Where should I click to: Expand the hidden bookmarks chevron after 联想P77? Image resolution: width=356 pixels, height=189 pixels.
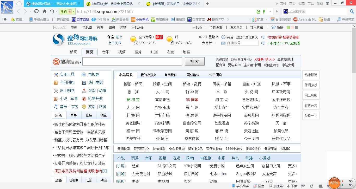[x=229, y=19]
